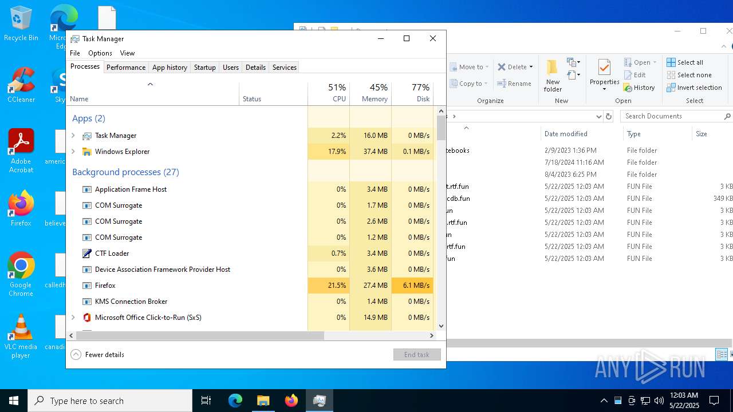The width and height of the screenshot is (733, 412).
Task: Click the taskbar search box
Action: point(110,401)
